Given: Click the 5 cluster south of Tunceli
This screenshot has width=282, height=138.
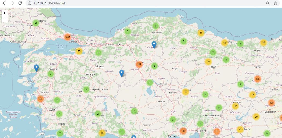Looking at the screenshot, I should [241, 84].
